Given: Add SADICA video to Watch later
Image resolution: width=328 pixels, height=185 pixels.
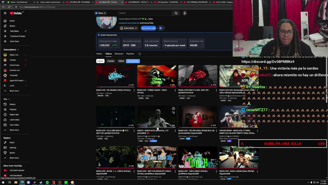Looking at the screenshot, I should tap(173, 109).
